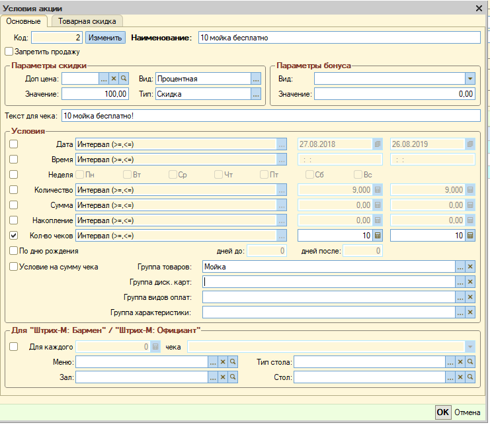The image size is (490, 425).
Task: Clear the Группа характеристики field
Action: 470,312
